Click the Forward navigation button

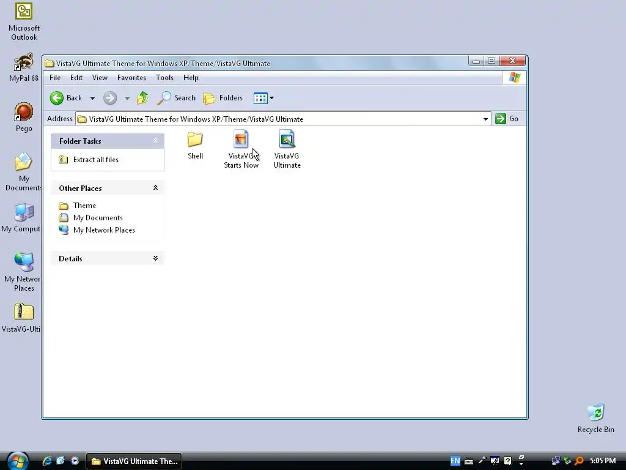tap(110, 98)
